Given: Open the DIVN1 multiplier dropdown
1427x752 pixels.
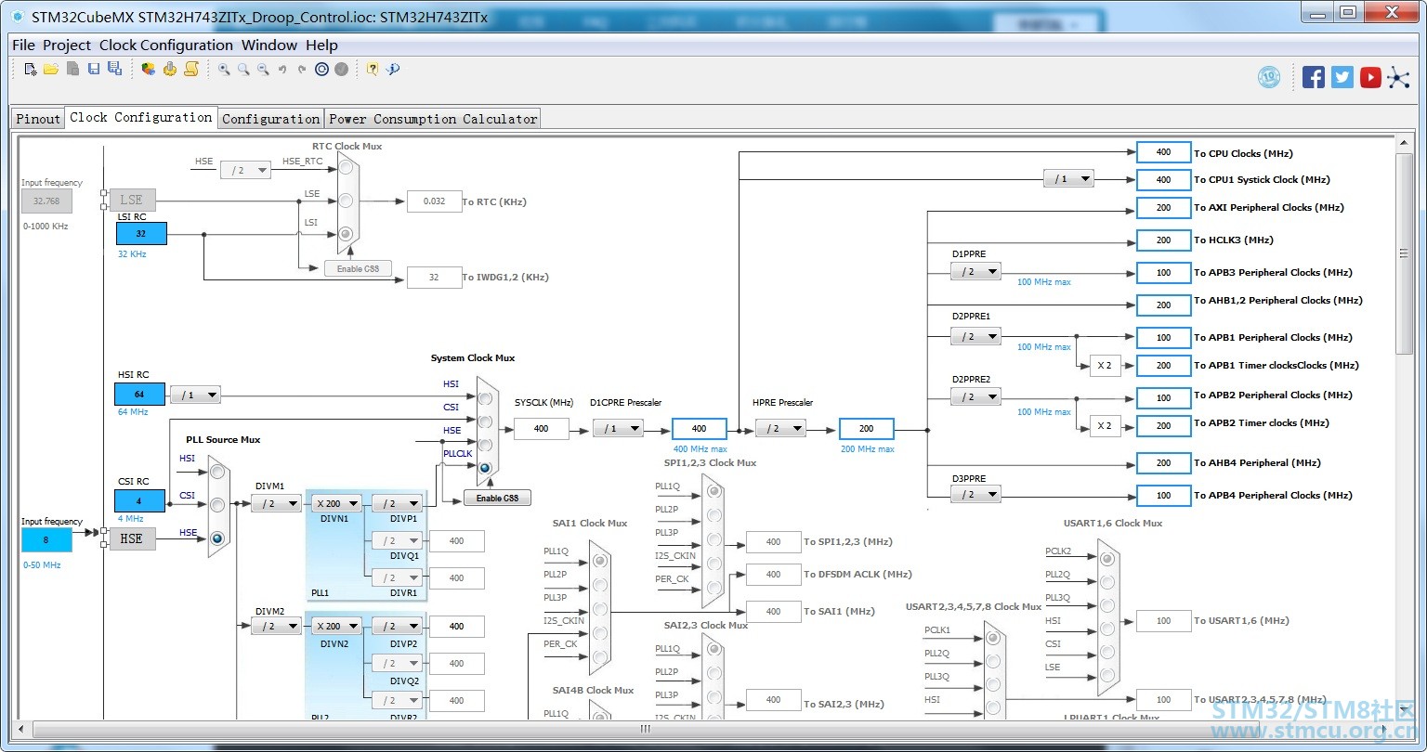Looking at the screenshot, I should pyautogui.click(x=335, y=503).
